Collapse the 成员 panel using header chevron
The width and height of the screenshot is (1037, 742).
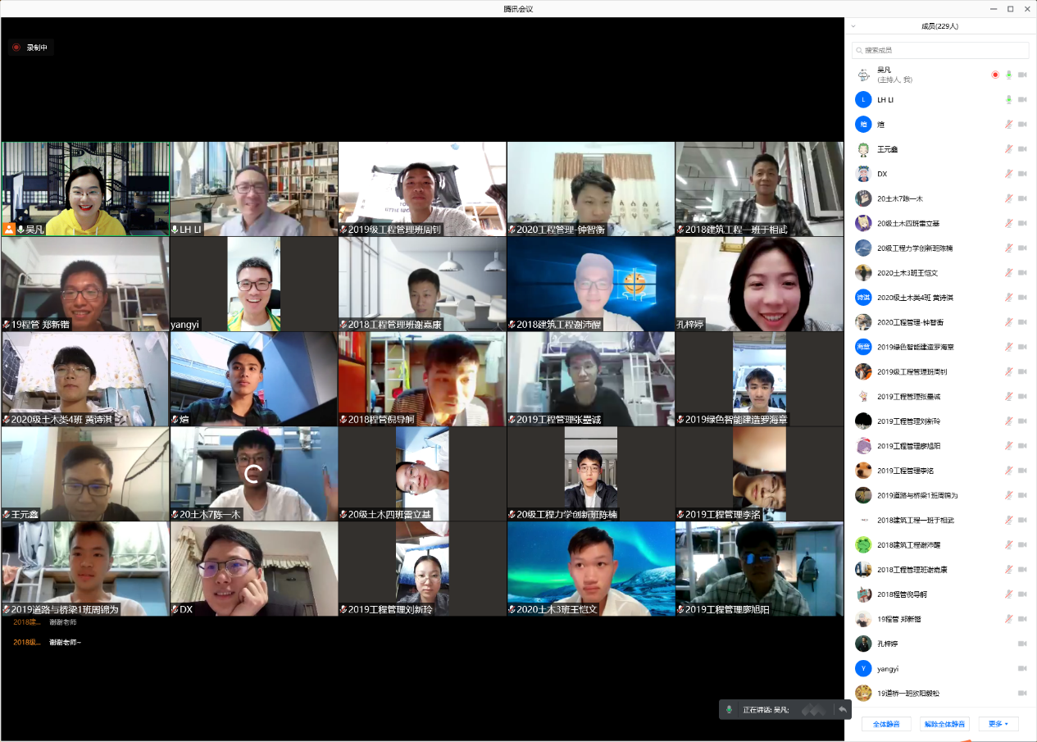853,26
